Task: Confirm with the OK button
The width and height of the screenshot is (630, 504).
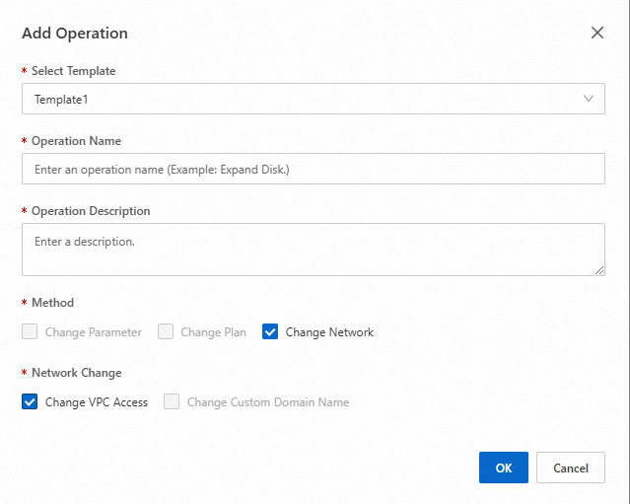Action: (x=503, y=468)
